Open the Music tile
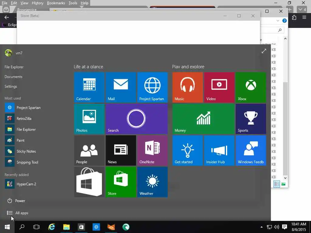This screenshot has height=233, width=311. (x=187, y=87)
